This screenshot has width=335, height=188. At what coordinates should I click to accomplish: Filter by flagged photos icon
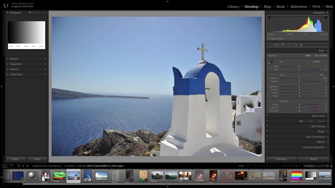pos(248,166)
